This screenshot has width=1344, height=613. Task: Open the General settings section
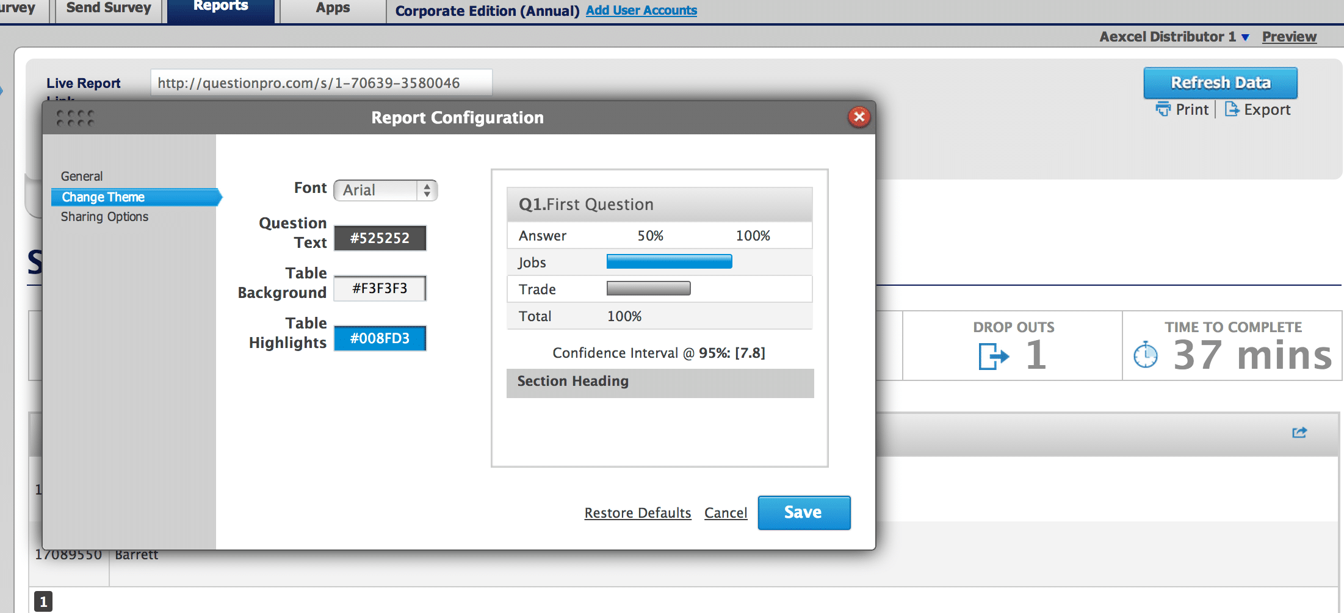(x=82, y=176)
